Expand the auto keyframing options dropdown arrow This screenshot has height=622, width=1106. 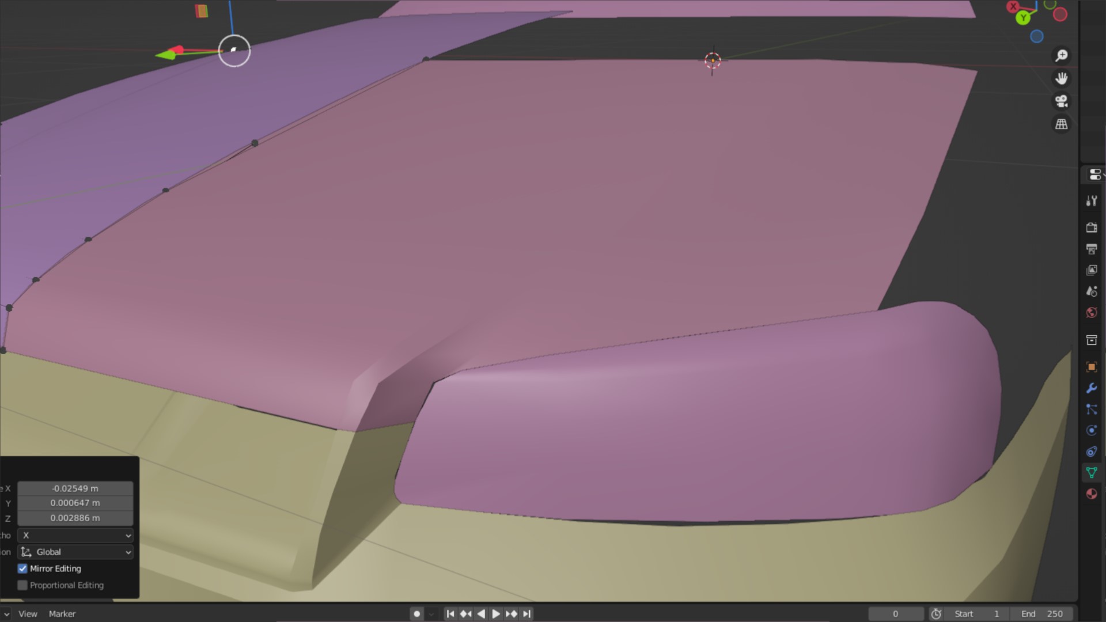pyautogui.click(x=431, y=614)
